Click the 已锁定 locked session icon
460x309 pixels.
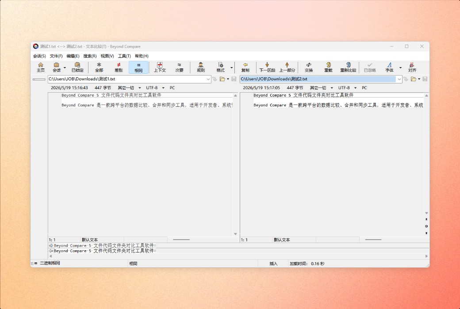tap(77, 67)
